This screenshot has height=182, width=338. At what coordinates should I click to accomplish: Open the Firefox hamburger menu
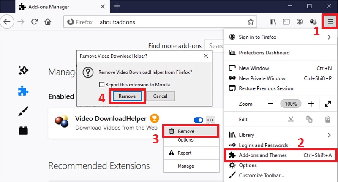[330, 22]
